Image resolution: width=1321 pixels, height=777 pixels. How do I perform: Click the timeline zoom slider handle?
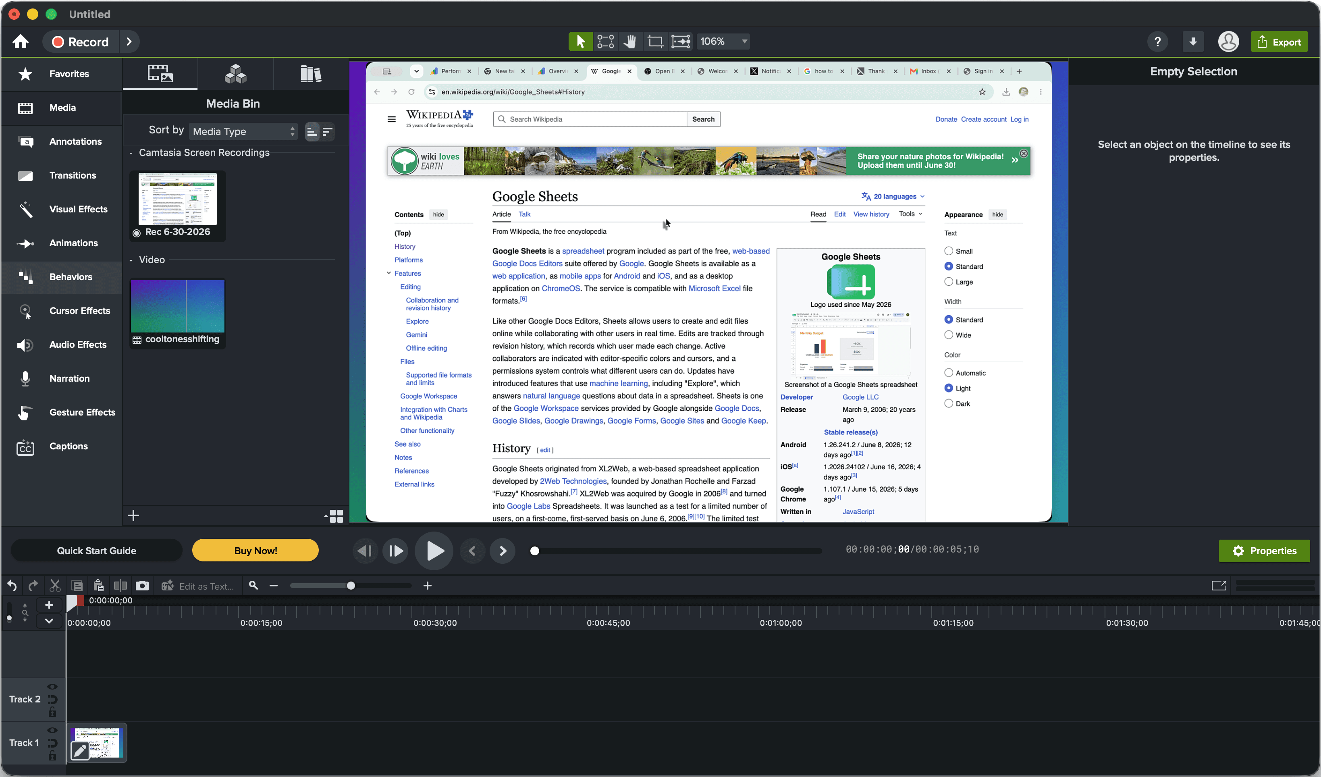(x=351, y=586)
